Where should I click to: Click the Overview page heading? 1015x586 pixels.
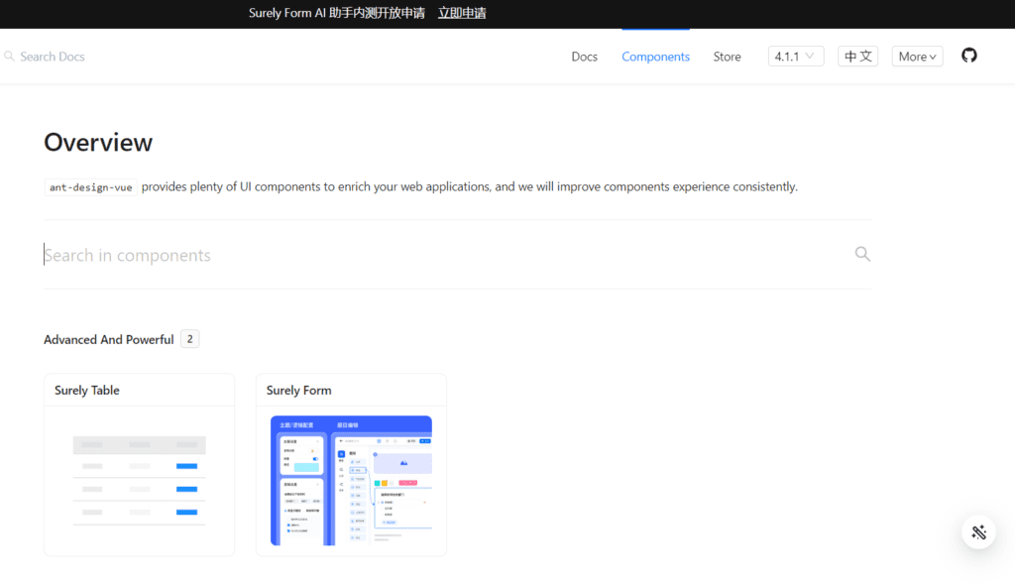tap(98, 142)
